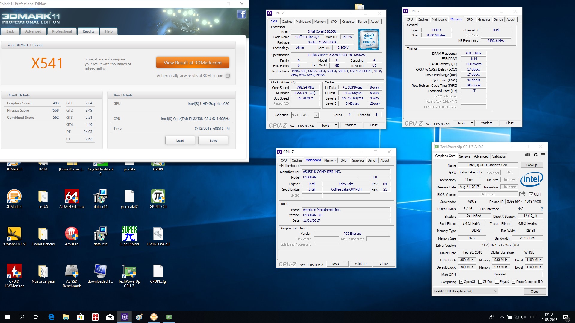Screen dimensions: 575x323
Task: Click the Close button in GPU-Z
Action: coord(535,292)
